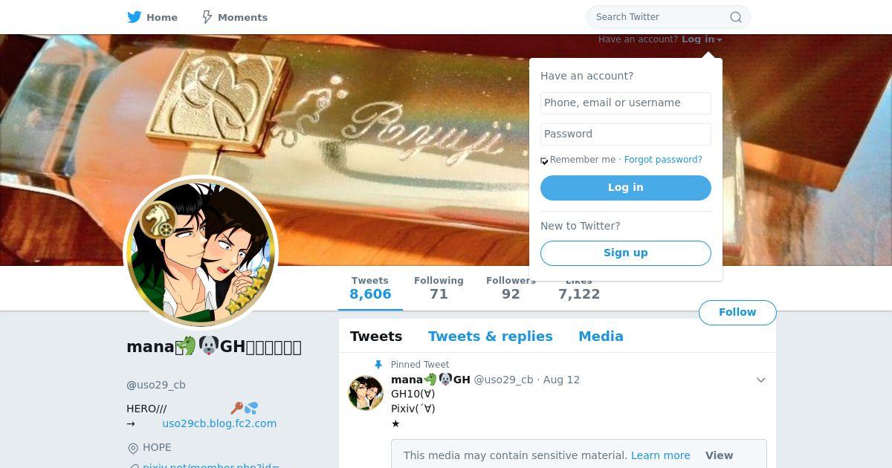
Task: Focus the Phone, email or username field
Action: [x=625, y=103]
